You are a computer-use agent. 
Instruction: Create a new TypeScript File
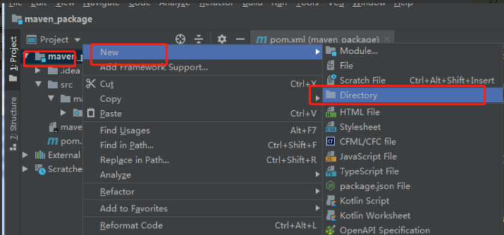(x=412, y=171)
